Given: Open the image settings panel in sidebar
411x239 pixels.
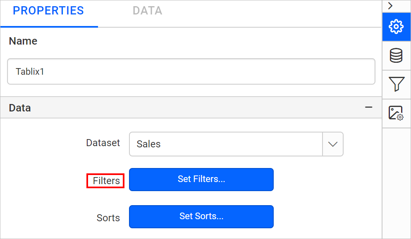Looking at the screenshot, I should tap(396, 113).
